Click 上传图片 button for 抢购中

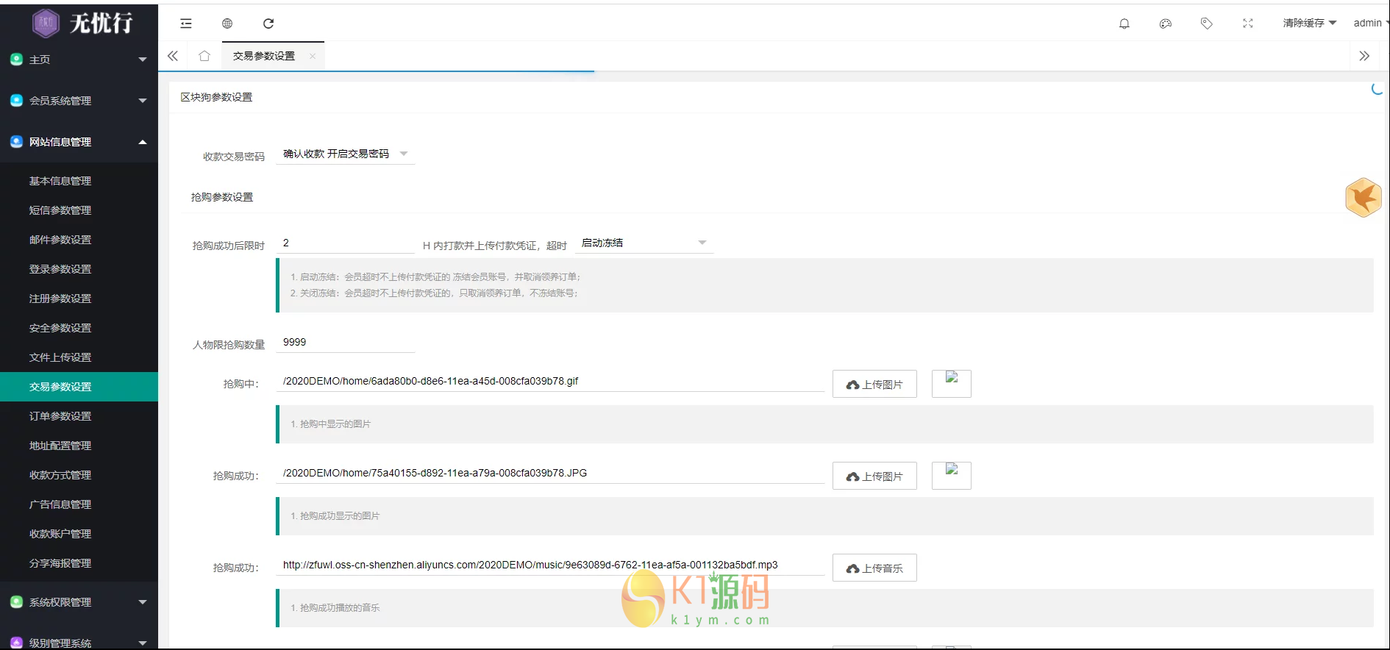click(874, 384)
